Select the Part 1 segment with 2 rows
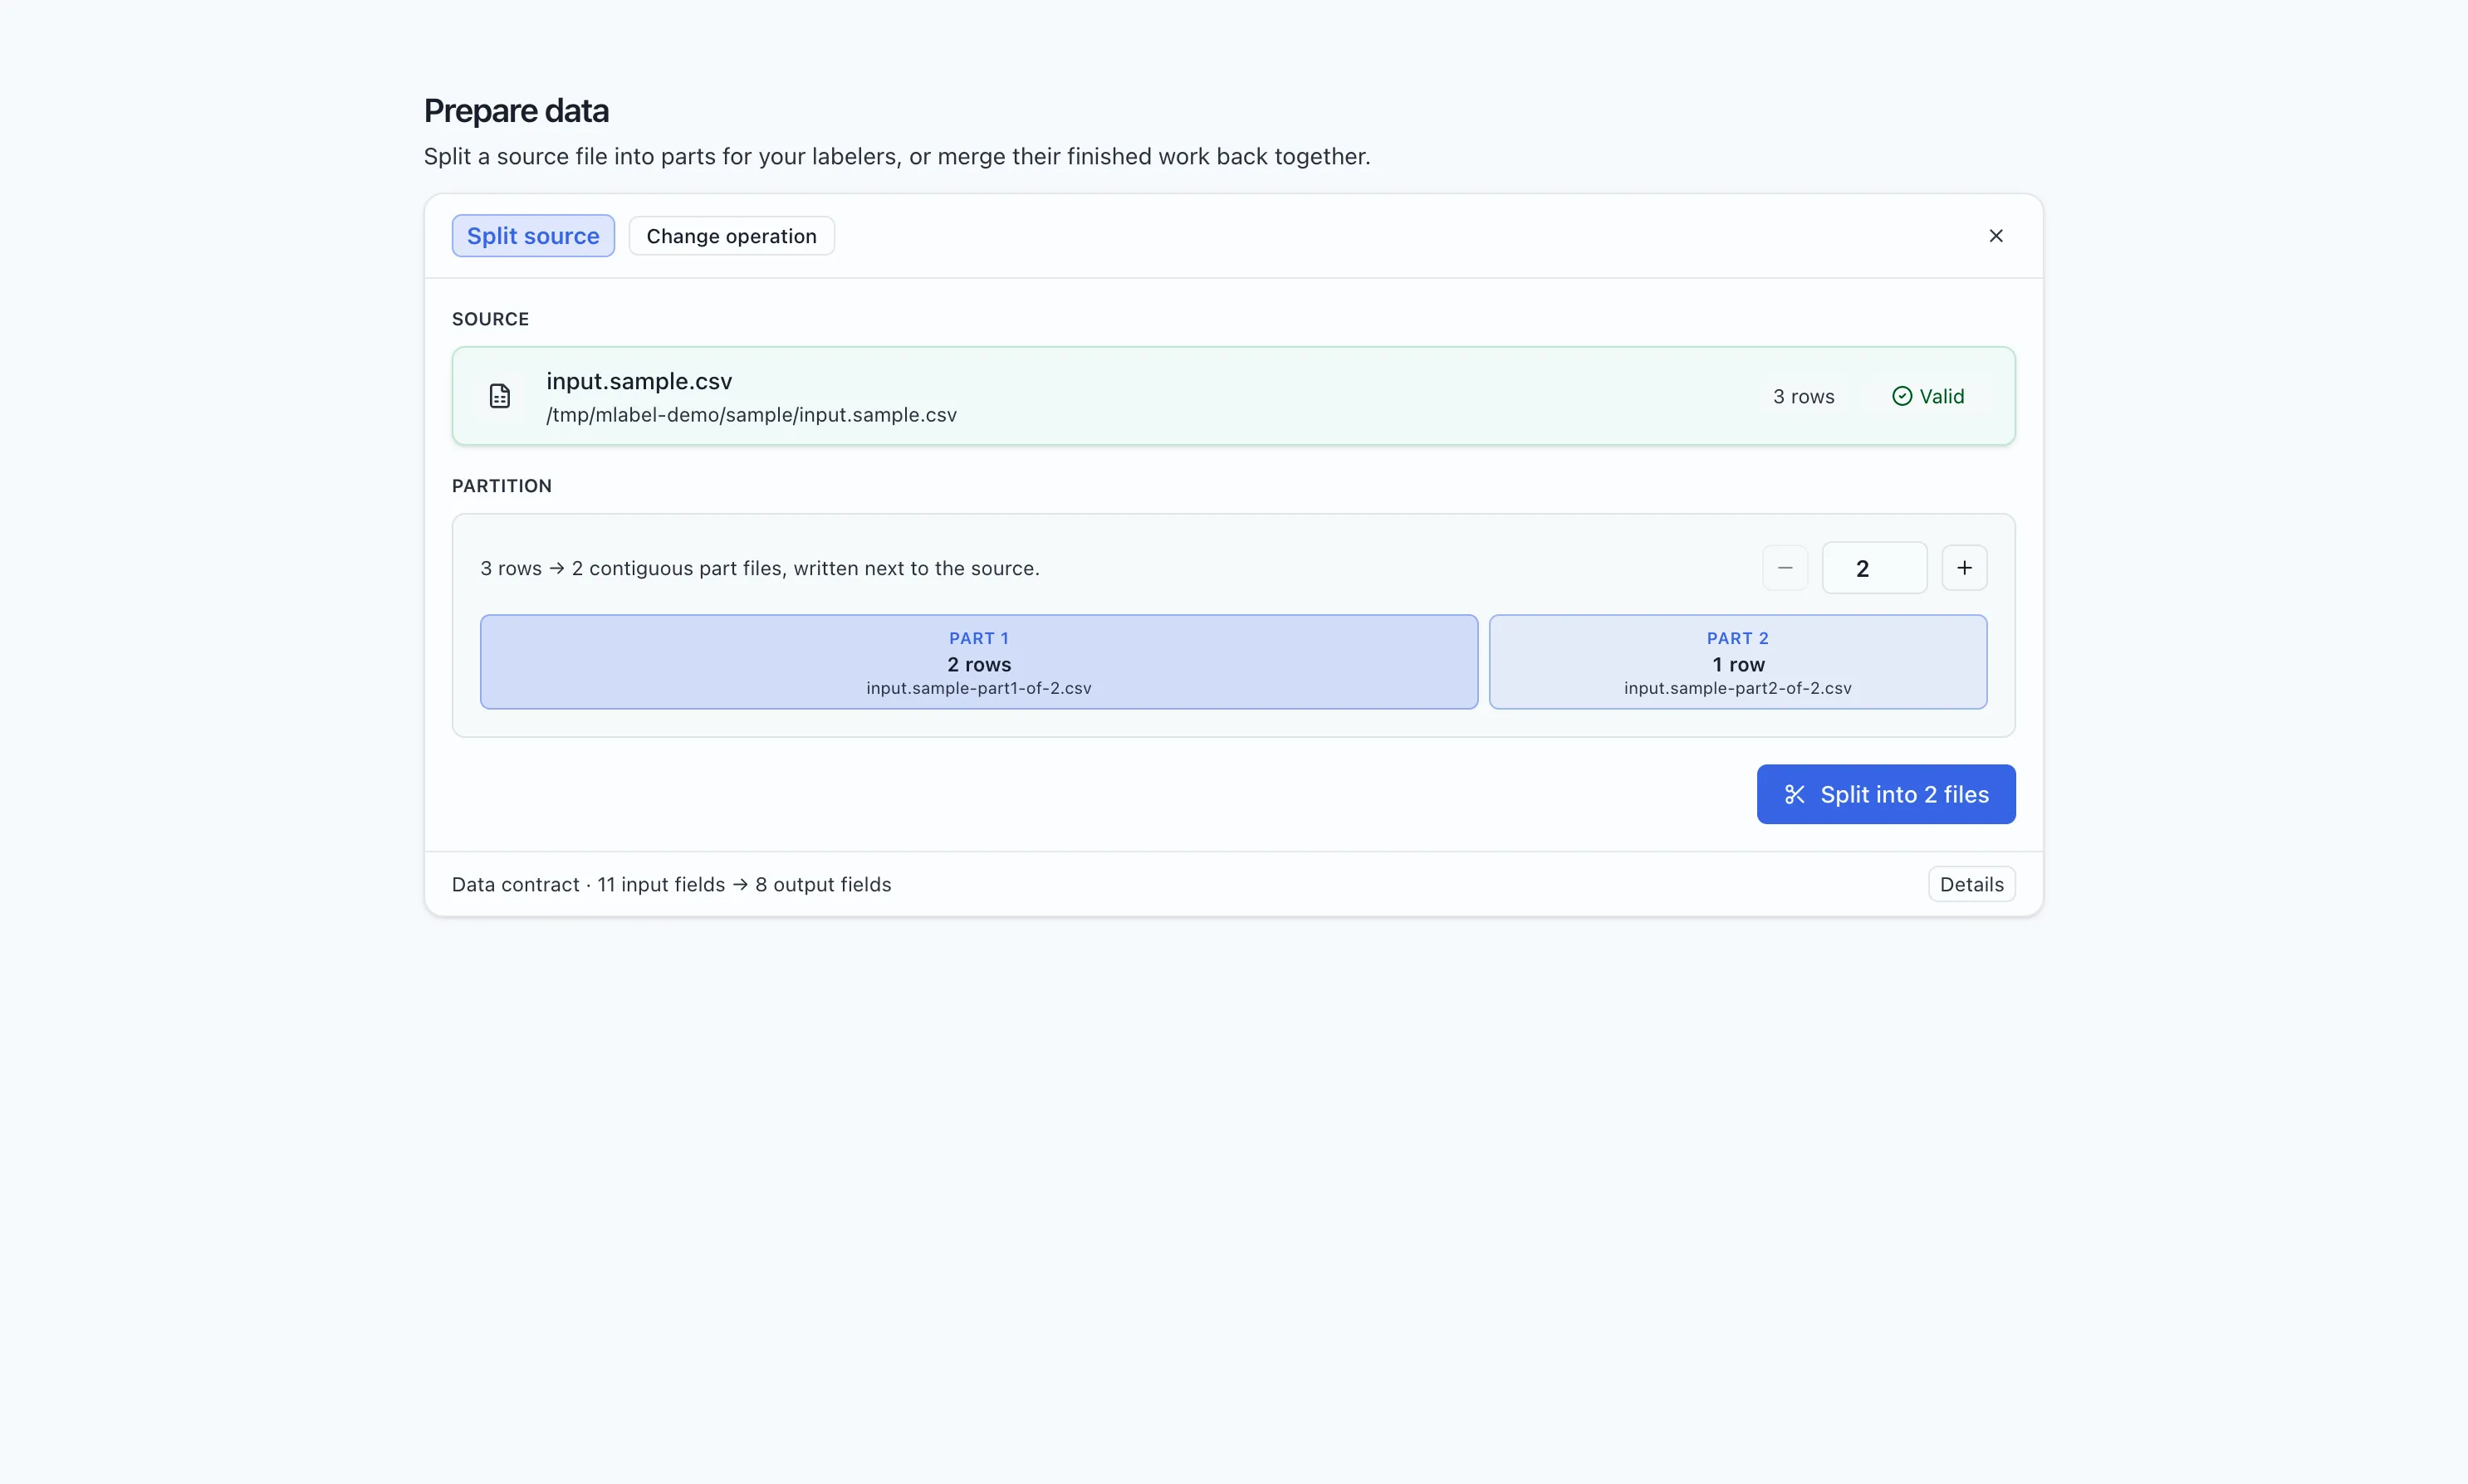The width and height of the screenshot is (2468, 1484). coord(978,662)
